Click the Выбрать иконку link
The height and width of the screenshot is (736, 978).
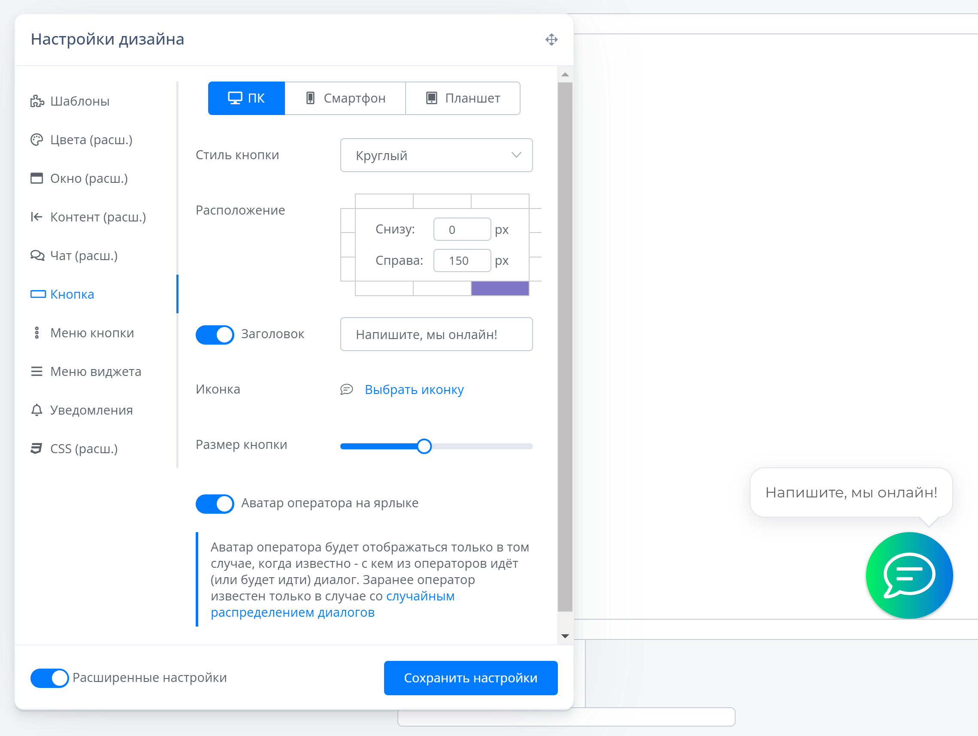pos(414,389)
